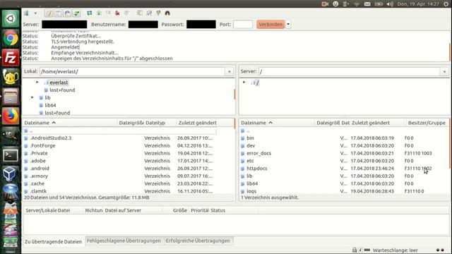This screenshot has width=452, height=254.
Task: Sort local files by Dateiname header
Action: [70, 123]
